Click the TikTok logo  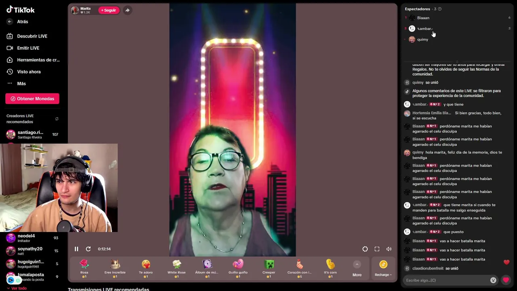pyautogui.click(x=21, y=10)
